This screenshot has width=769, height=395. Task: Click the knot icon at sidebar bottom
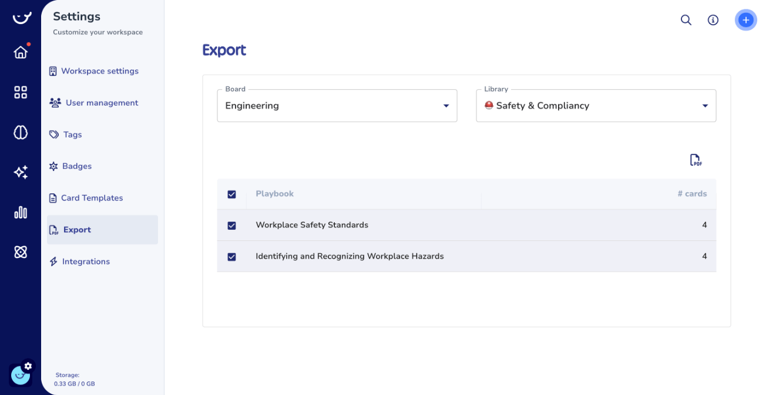21,251
